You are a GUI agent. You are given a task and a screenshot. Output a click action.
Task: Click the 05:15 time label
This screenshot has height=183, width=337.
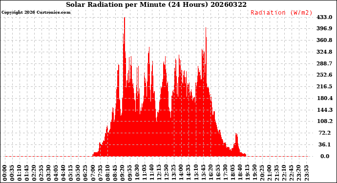point(71,173)
